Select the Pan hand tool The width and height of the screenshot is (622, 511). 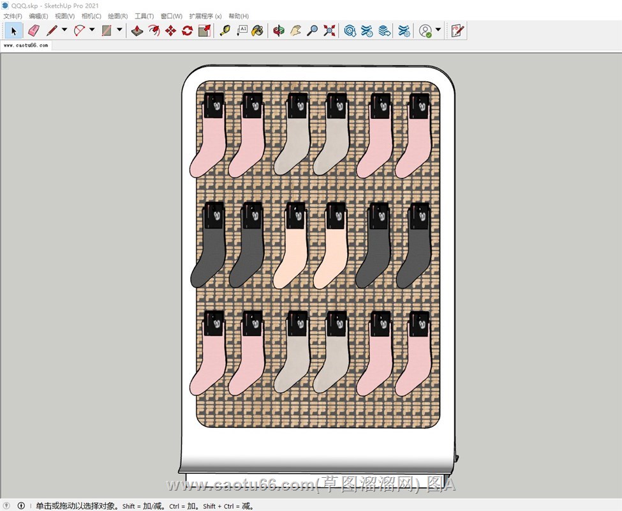[x=295, y=31]
